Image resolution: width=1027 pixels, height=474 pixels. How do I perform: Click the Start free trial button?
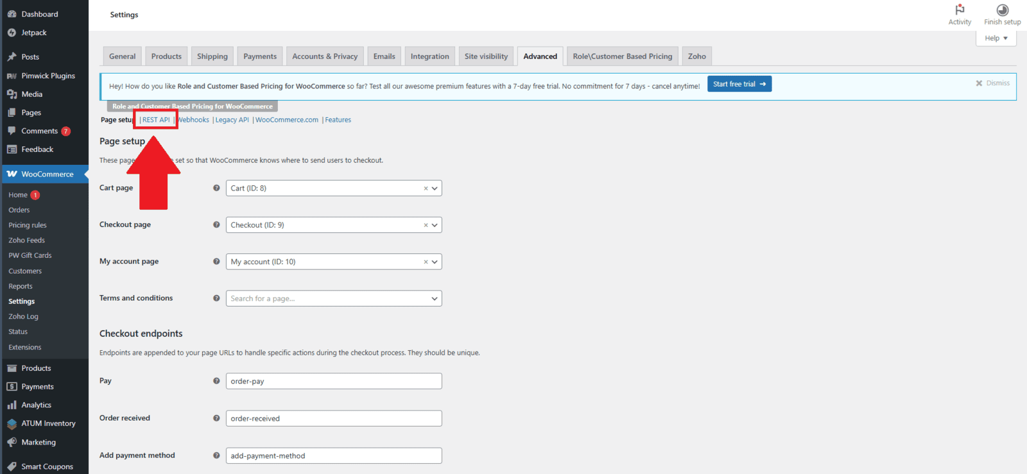coord(739,84)
